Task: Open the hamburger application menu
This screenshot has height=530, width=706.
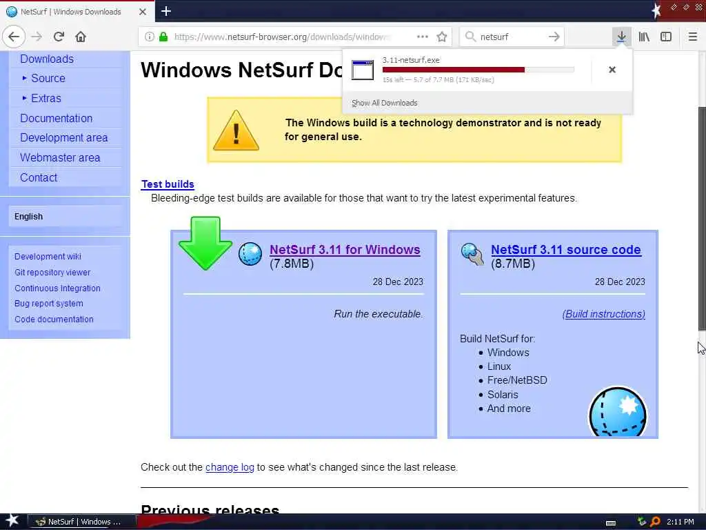Action: click(693, 37)
